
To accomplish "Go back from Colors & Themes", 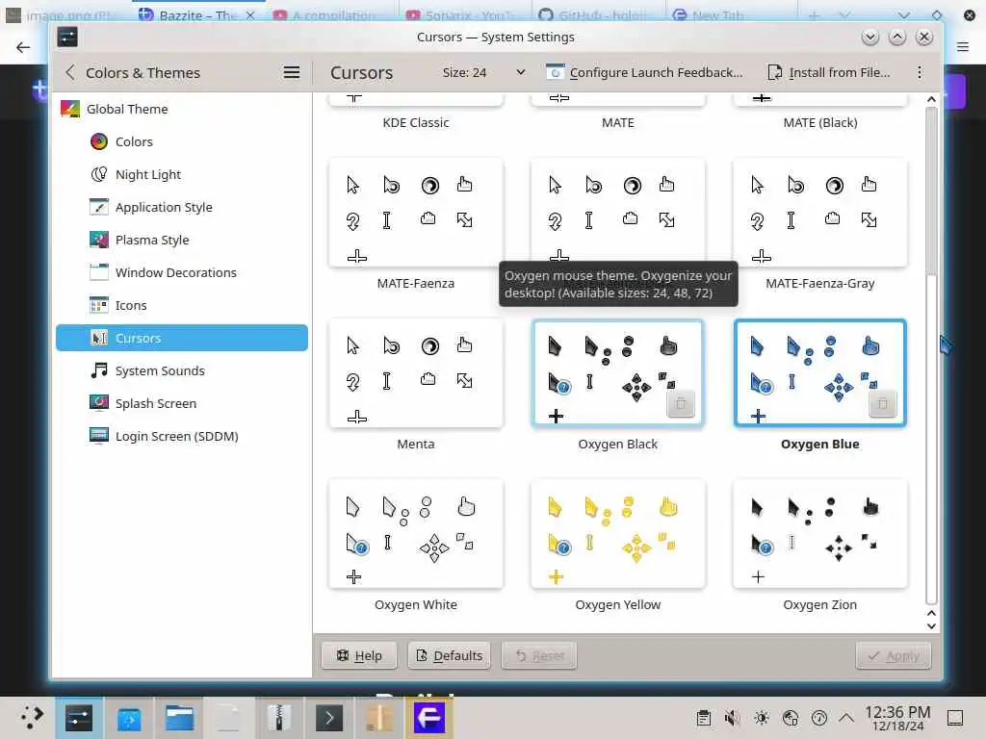I will (70, 72).
